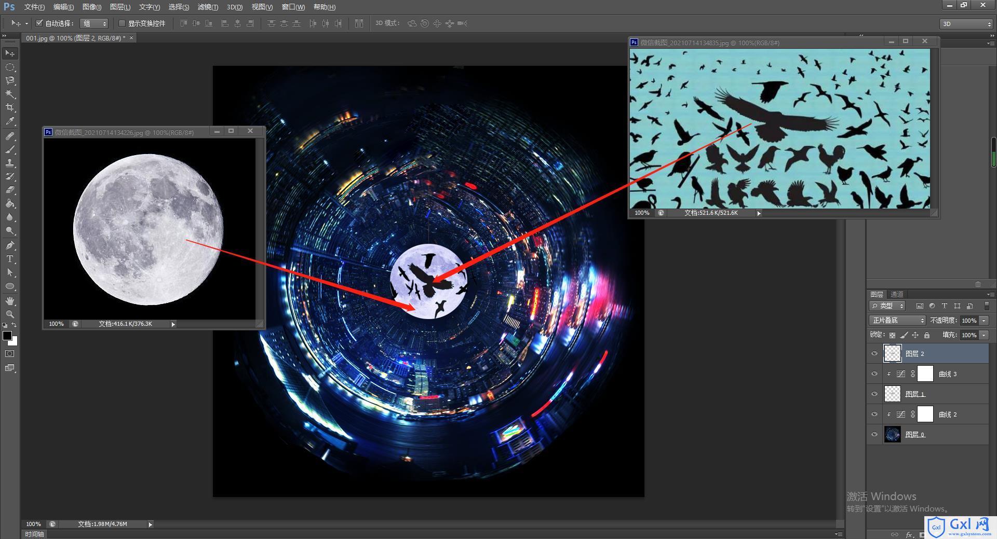Screen dimensions: 997x539
Task: Click the 图层 2 layer thumbnail
Action: coord(893,353)
